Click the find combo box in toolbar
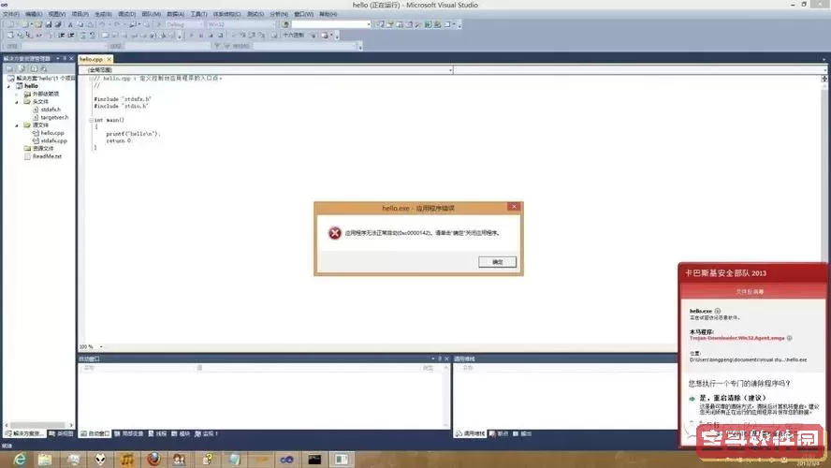Viewport: 831px width, 468px height. pyautogui.click(x=330, y=24)
